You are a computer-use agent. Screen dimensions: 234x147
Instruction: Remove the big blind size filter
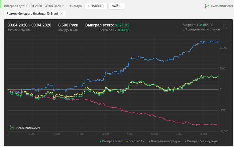[x=61, y=14]
